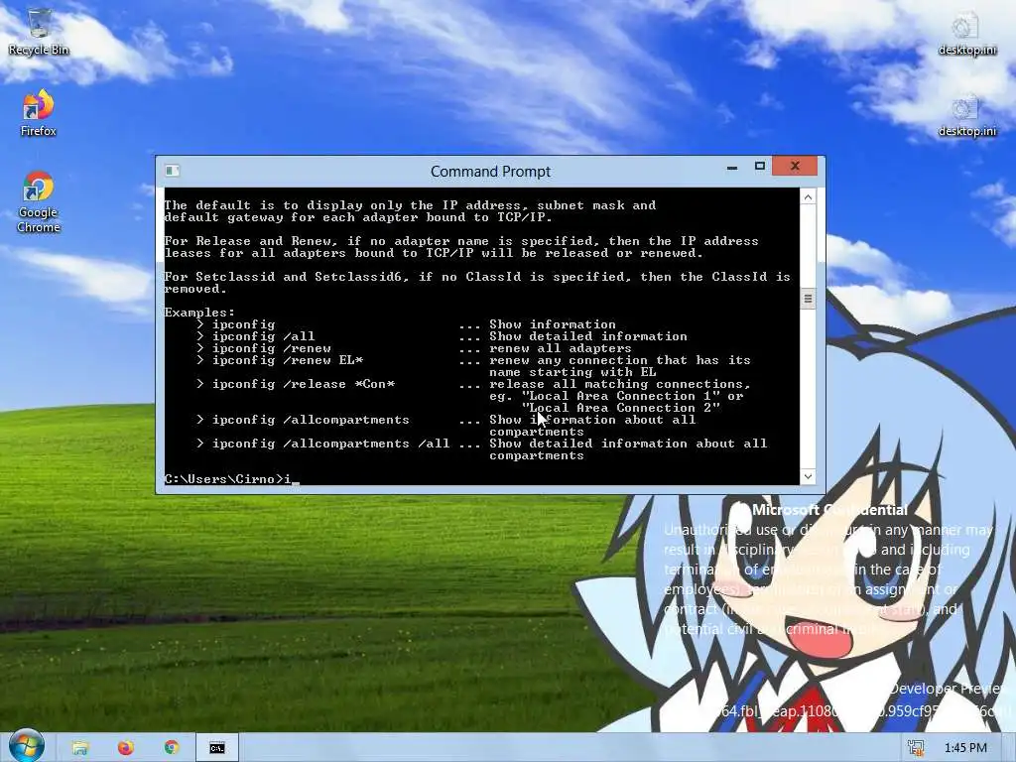The height and width of the screenshot is (762, 1016).
Task: Click the 'For Setclassid and Setclassid6' line
Action: pyautogui.click(x=477, y=277)
